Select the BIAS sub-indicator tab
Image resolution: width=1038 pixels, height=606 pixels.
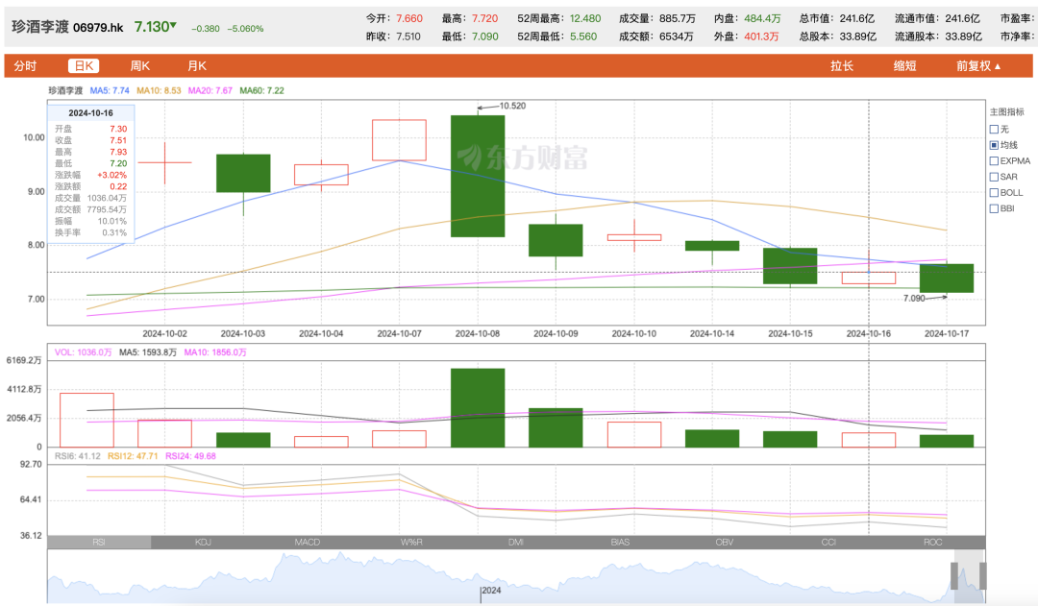click(x=620, y=542)
